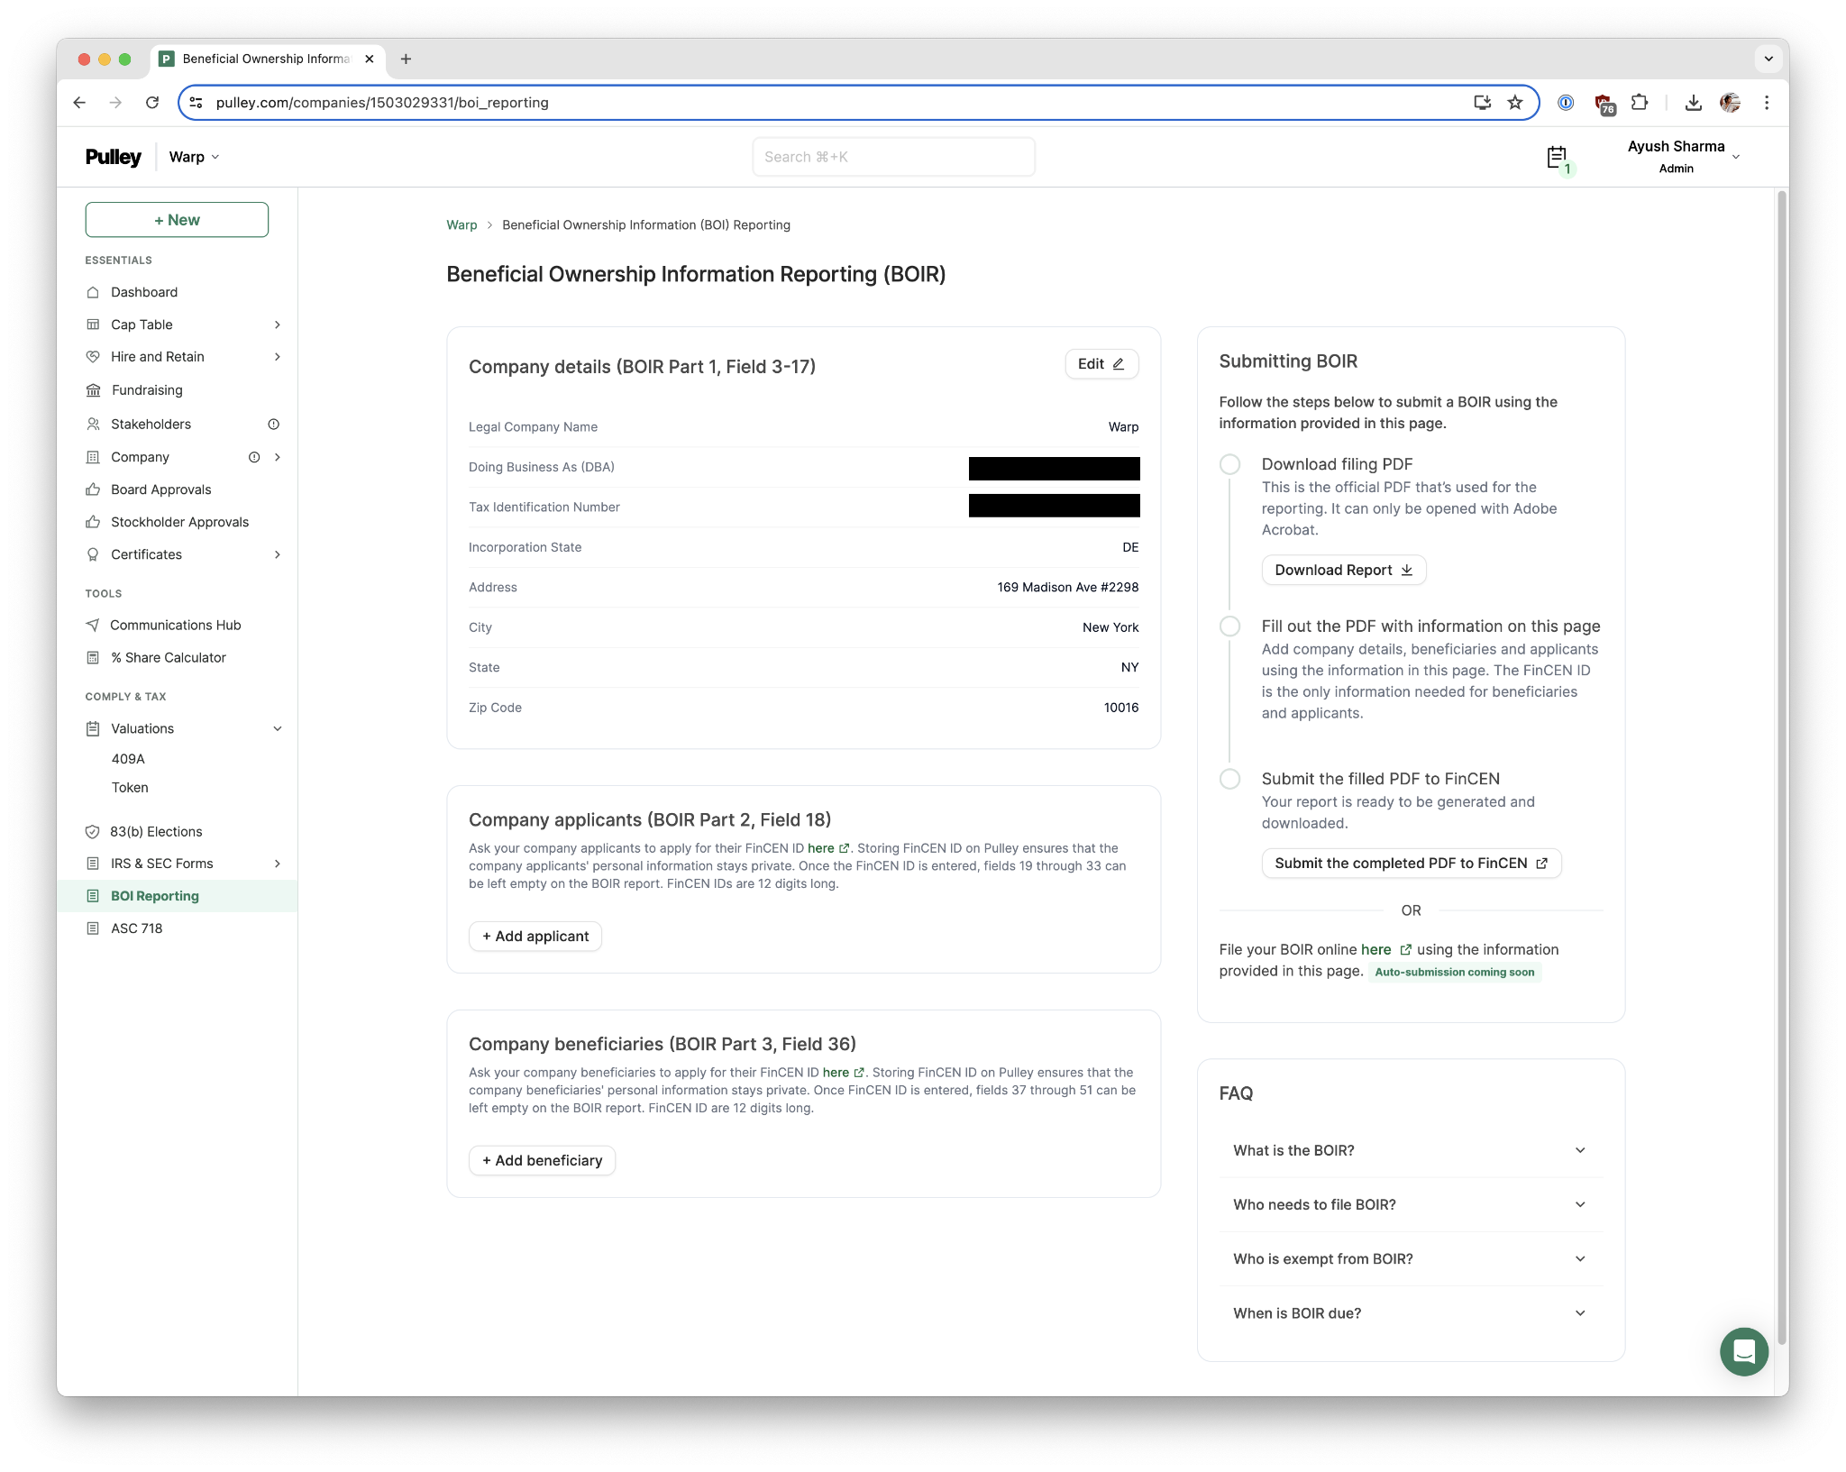Click the Hire and Retain icon

93,358
